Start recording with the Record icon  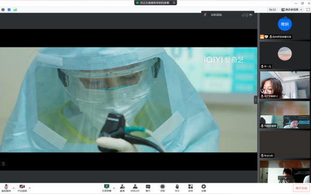pos(162,188)
